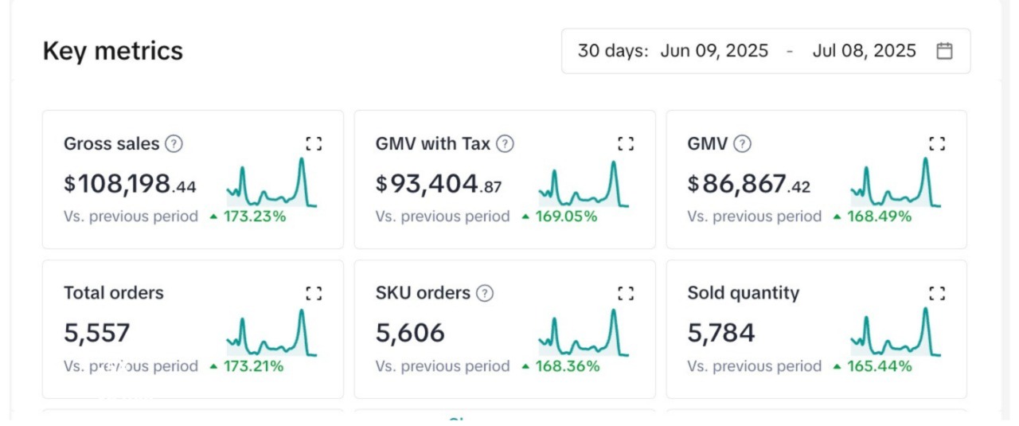Click the Gross sales sparkline chart
1019x426 pixels.
pyautogui.click(x=271, y=184)
